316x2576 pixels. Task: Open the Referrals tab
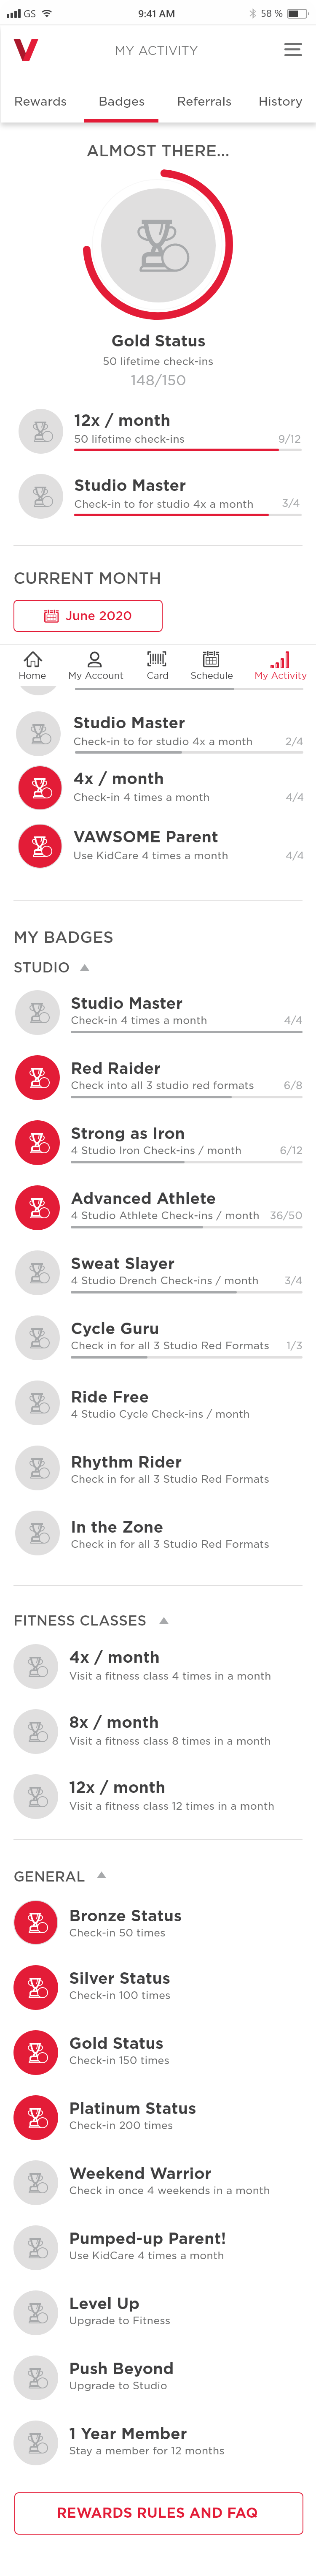click(204, 101)
